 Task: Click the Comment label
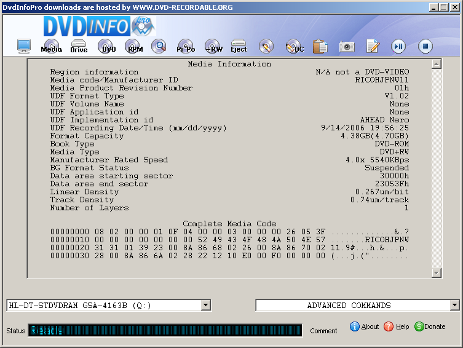tap(323, 331)
